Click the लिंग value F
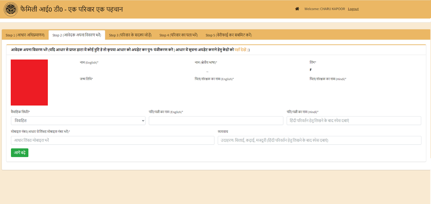The height and width of the screenshot is (204, 431). [x=311, y=70]
